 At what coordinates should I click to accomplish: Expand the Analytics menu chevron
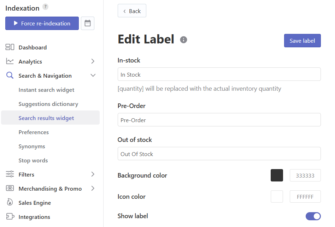[x=93, y=61]
